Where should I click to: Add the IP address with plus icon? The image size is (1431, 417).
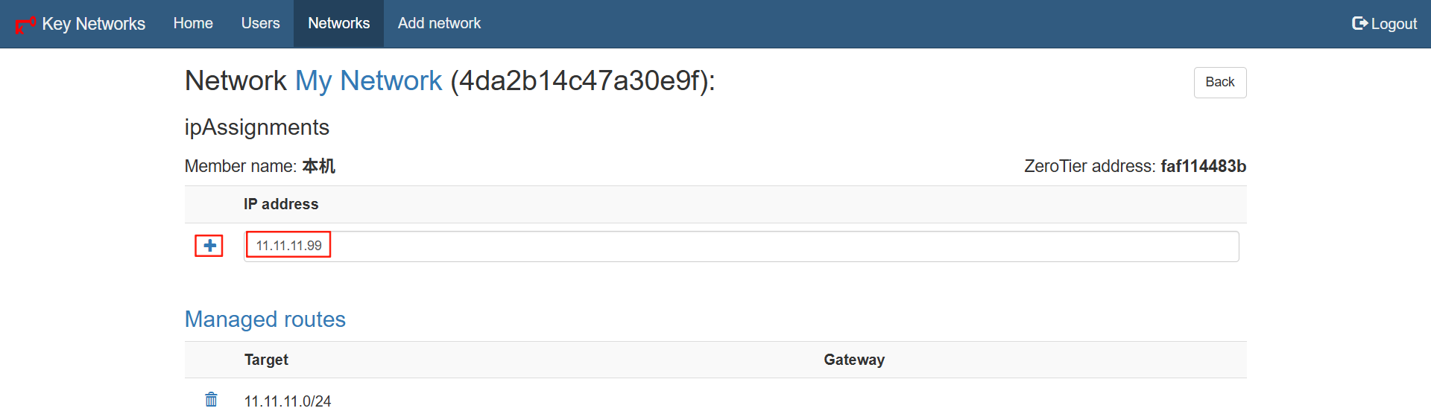(x=210, y=246)
